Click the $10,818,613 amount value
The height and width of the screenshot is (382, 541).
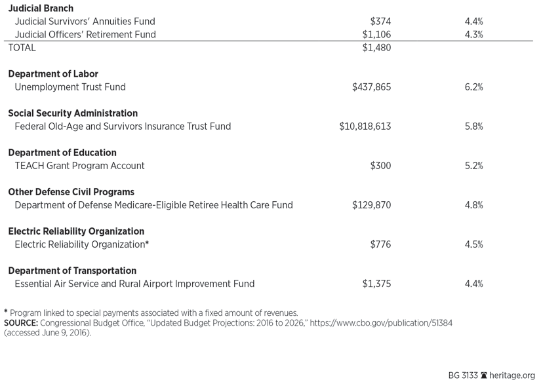(365, 126)
